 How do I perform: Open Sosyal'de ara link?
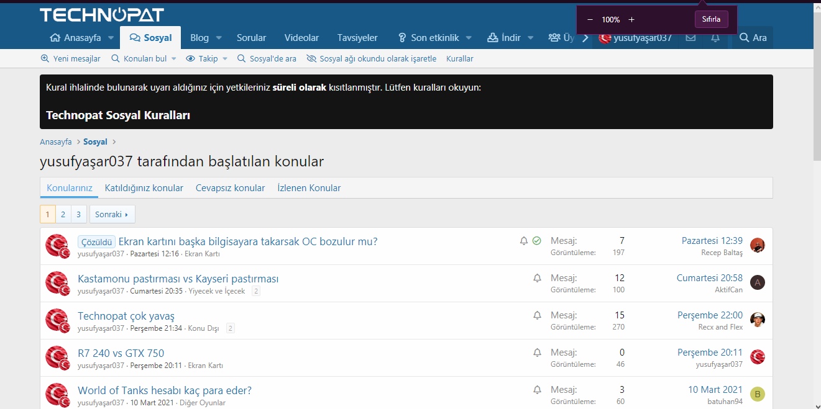pos(267,59)
